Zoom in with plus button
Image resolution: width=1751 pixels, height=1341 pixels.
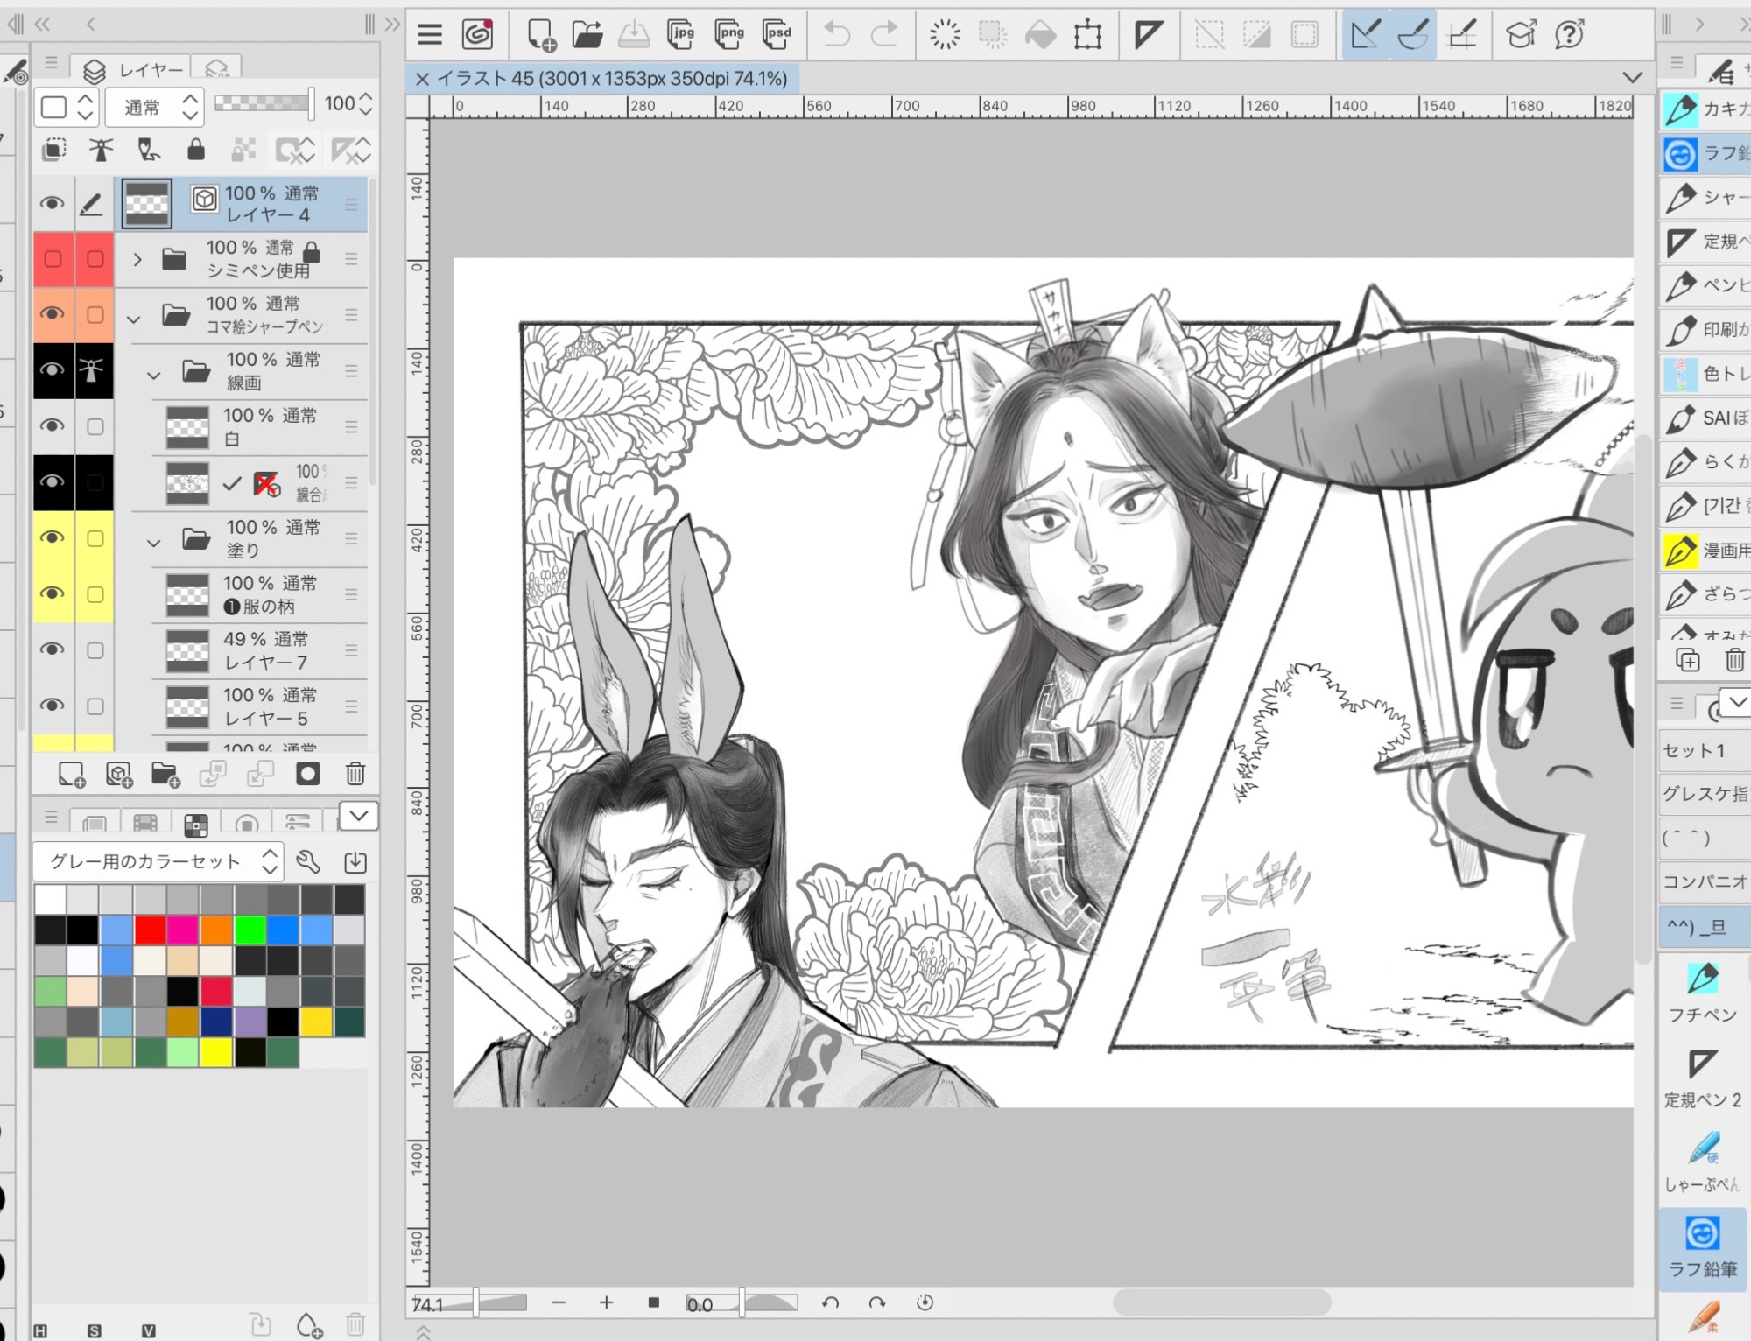[606, 1303]
